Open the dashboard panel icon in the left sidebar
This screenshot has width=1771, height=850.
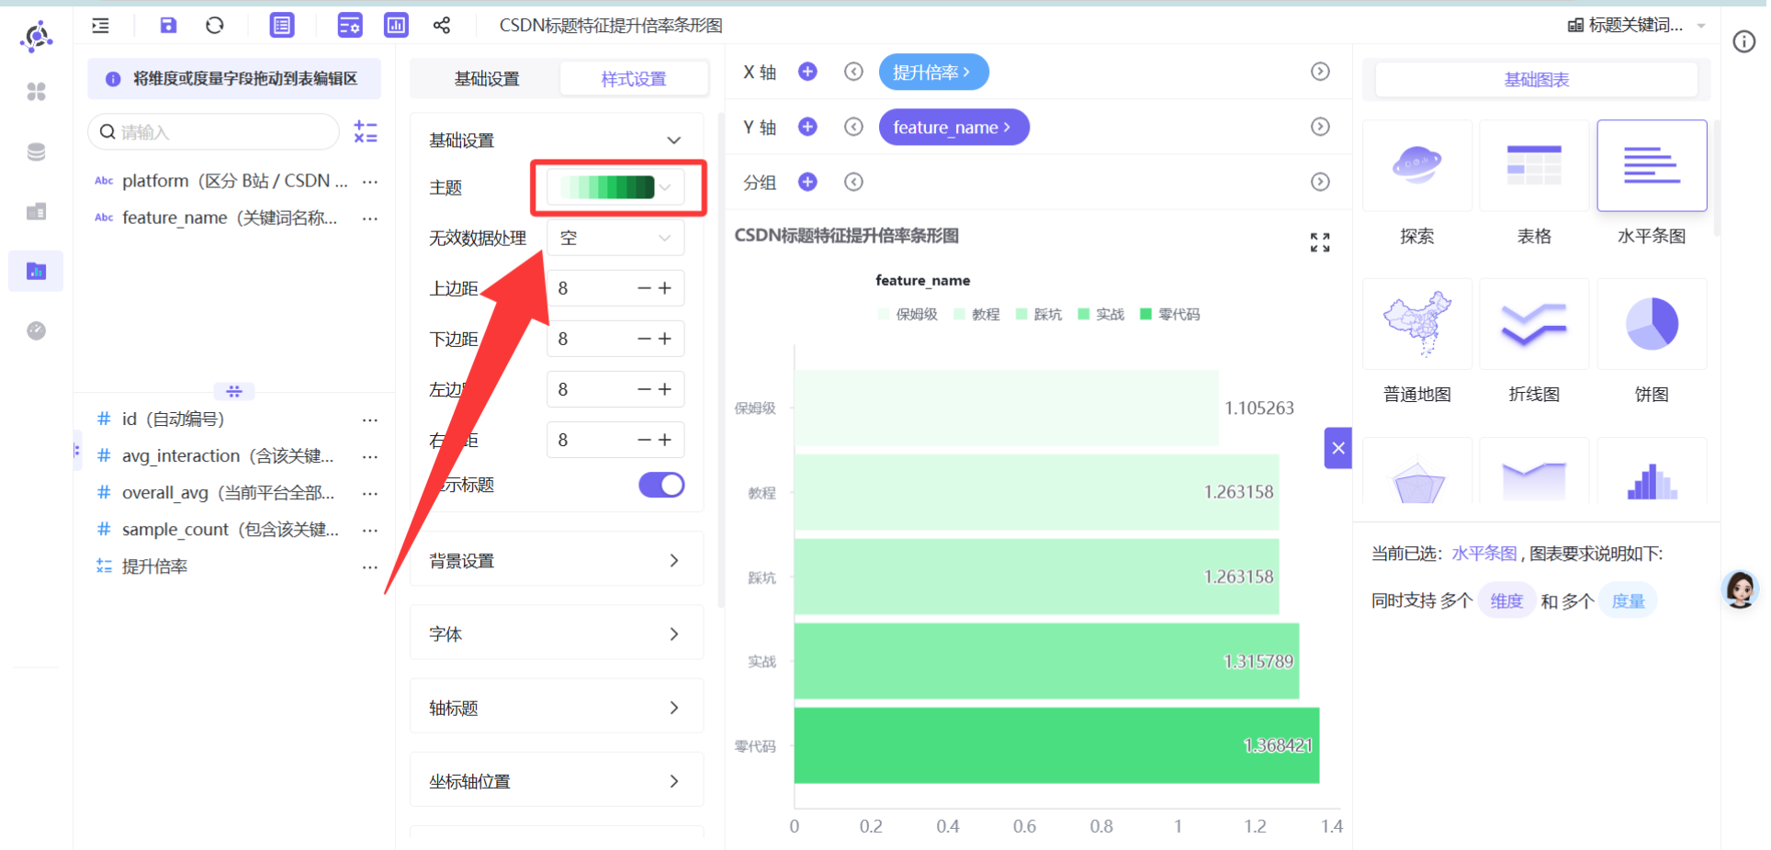point(37,212)
